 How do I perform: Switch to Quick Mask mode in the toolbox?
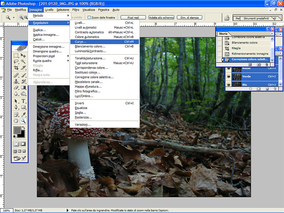(23, 144)
